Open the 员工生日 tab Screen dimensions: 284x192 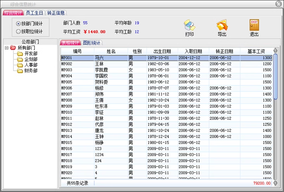coord(34,13)
